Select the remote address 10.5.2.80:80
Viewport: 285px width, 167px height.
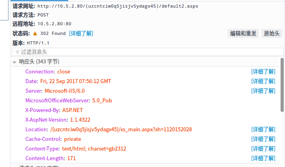coord(54,24)
